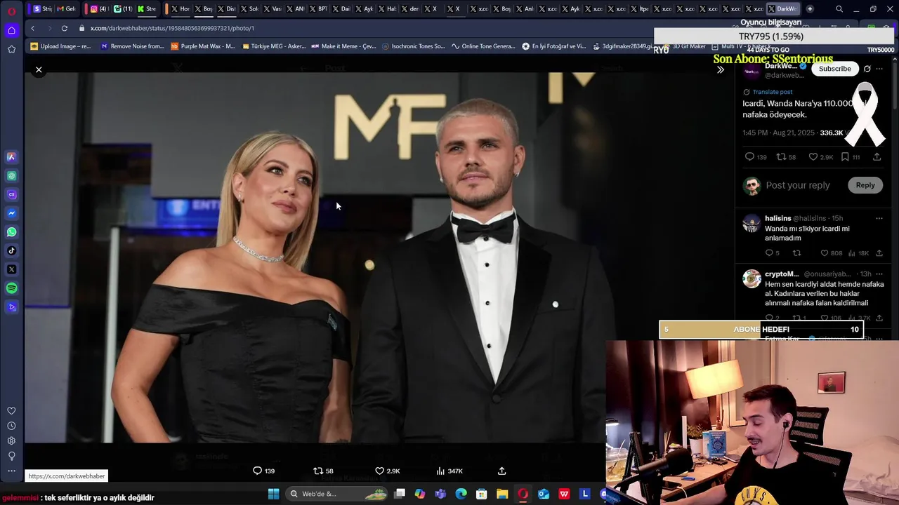This screenshot has width=899, height=505.
Task: Open the more options ellipsis beside Subscribe
Action: (879, 69)
